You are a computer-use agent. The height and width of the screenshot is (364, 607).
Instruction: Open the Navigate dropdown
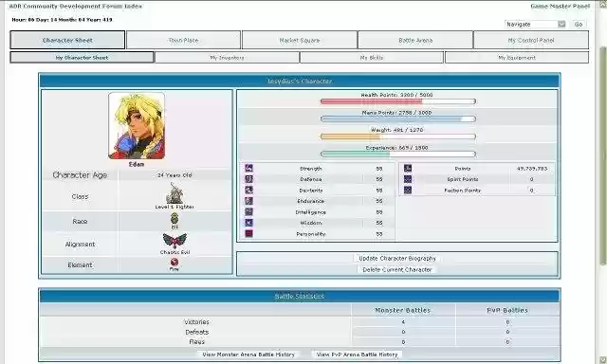tap(535, 24)
